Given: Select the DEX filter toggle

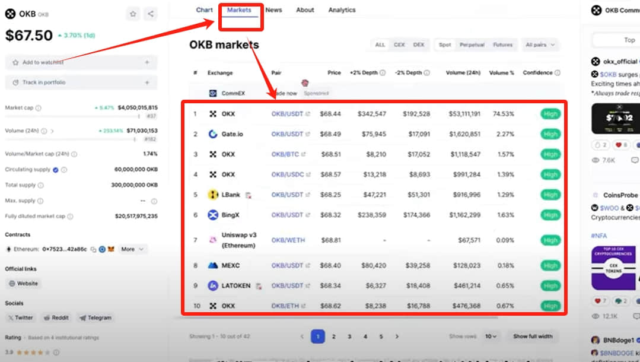Looking at the screenshot, I should (419, 45).
